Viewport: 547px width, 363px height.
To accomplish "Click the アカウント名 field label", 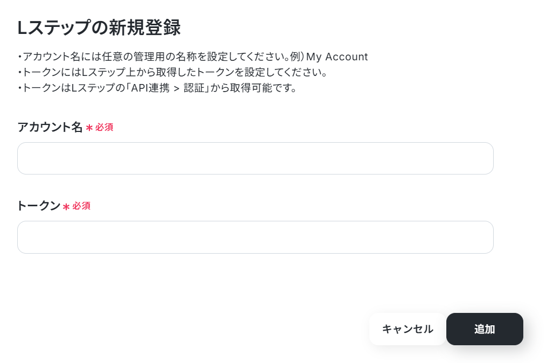I will tap(50, 127).
